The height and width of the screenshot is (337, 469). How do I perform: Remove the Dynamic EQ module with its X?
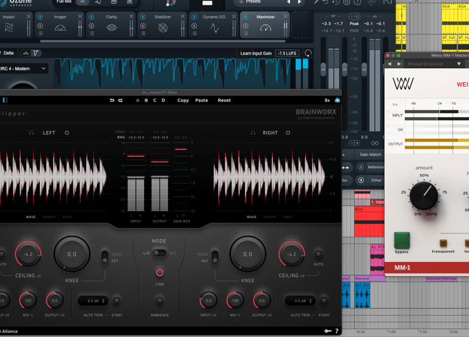click(x=234, y=16)
